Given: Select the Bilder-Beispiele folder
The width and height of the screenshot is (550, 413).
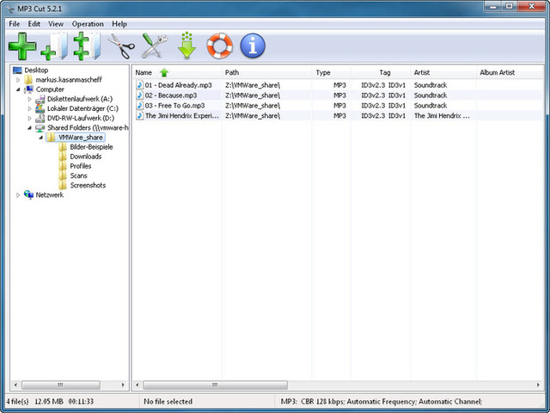Looking at the screenshot, I should point(91,147).
